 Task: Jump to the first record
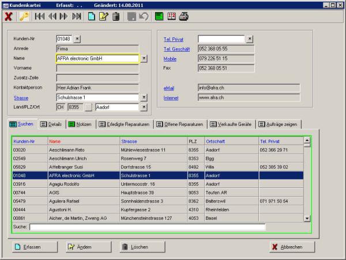39,17
